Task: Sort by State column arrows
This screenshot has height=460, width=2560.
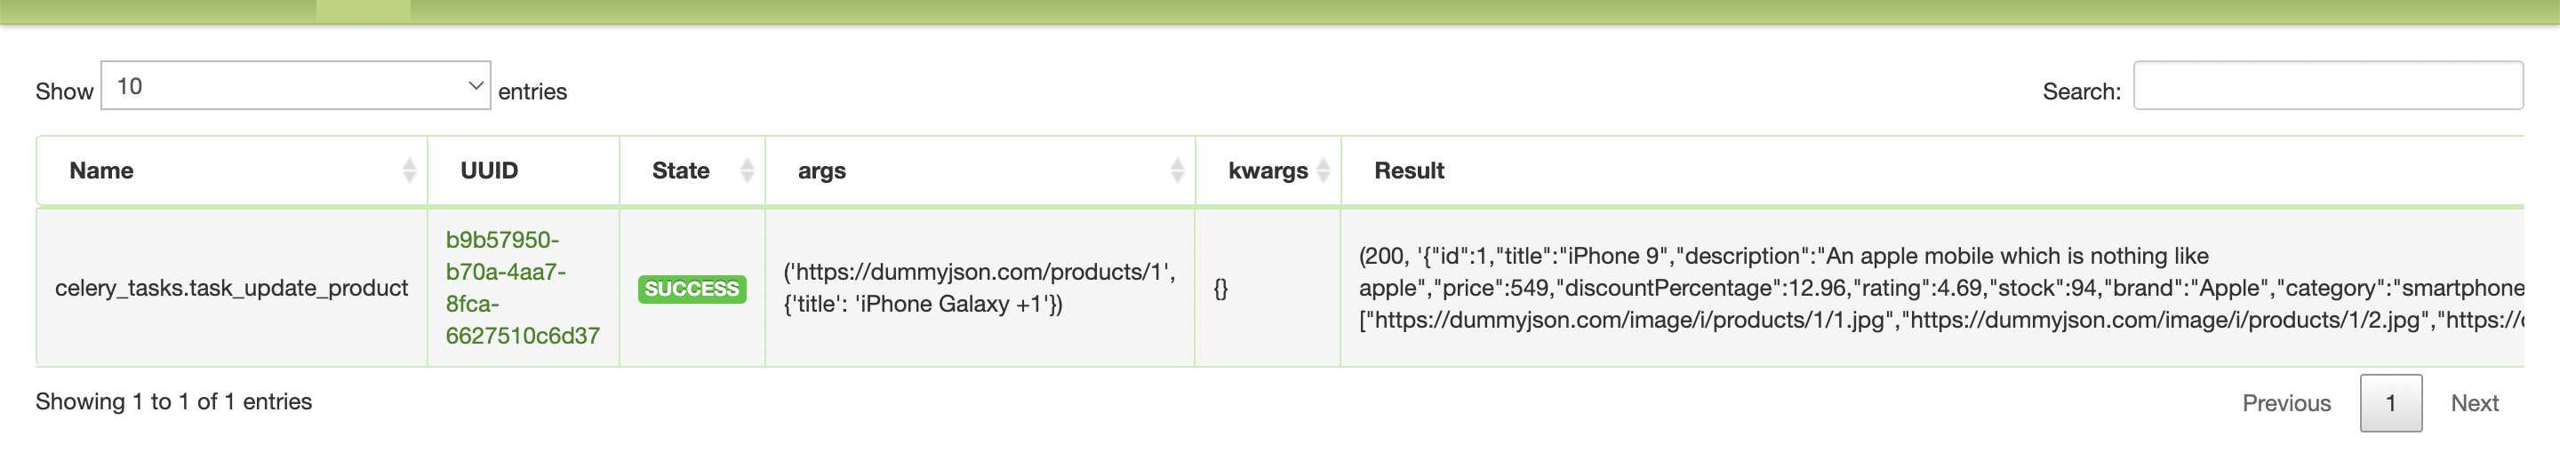Action: pos(748,171)
